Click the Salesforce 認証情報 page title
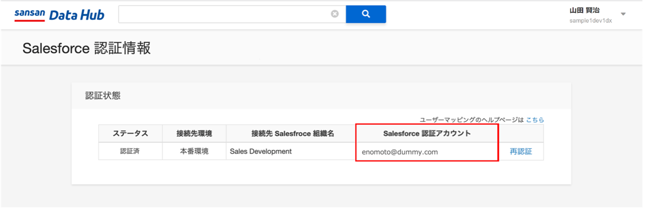 point(87,48)
